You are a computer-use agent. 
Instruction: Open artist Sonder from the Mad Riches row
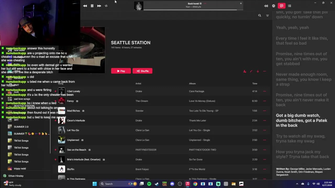(x=139, y=111)
